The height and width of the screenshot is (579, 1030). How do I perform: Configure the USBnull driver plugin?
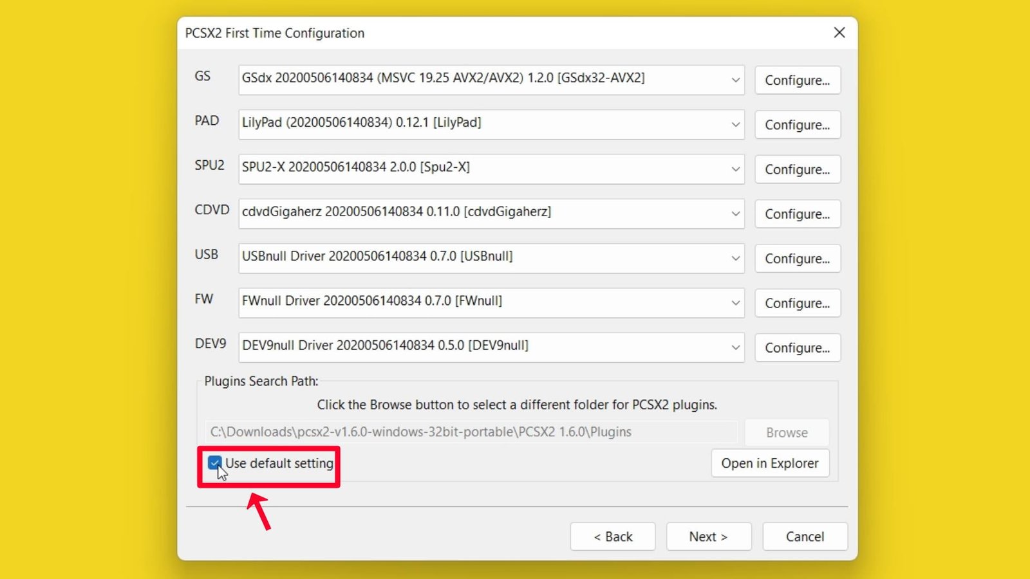pyautogui.click(x=798, y=259)
